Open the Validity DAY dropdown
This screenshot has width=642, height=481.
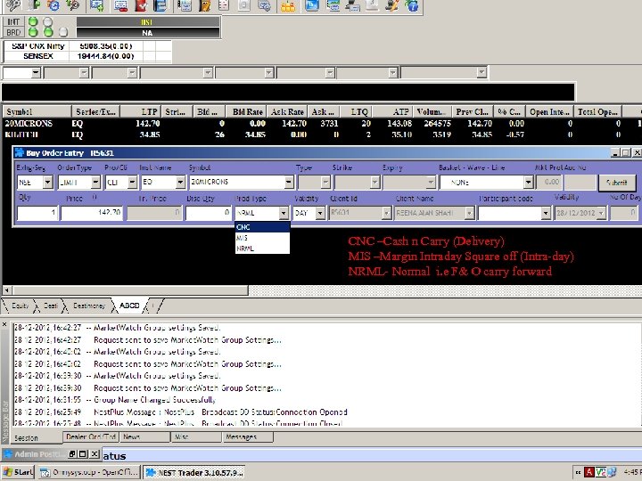point(320,213)
